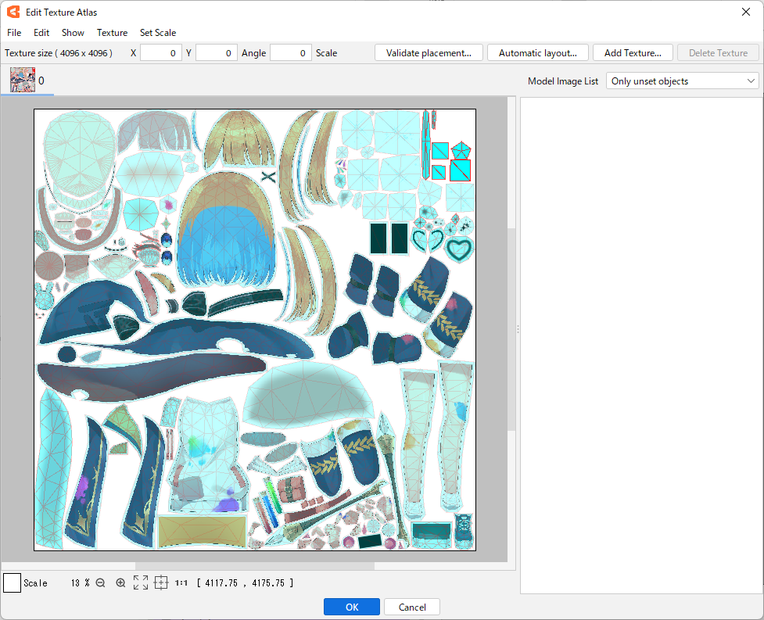Open the File menu
Screen dimensions: 764x620
[x=14, y=33]
